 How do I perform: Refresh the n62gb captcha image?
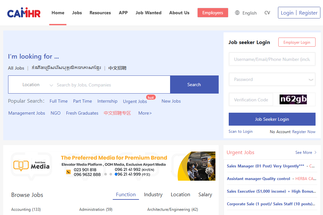(293, 99)
